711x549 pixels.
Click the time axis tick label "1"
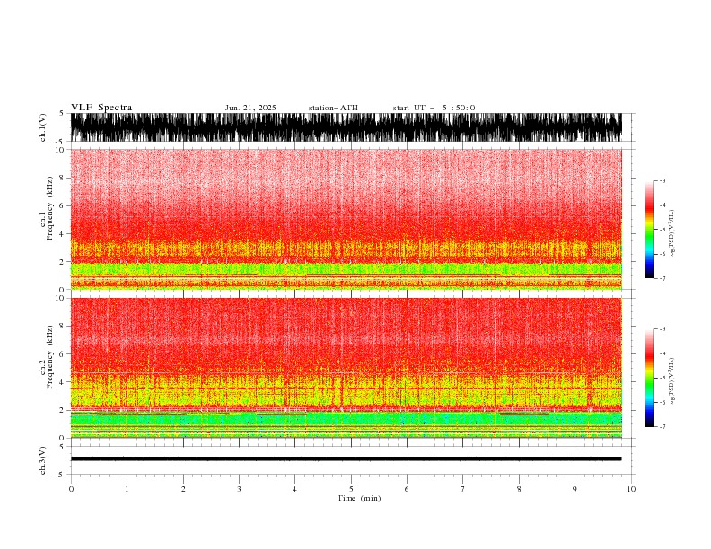coord(127,489)
